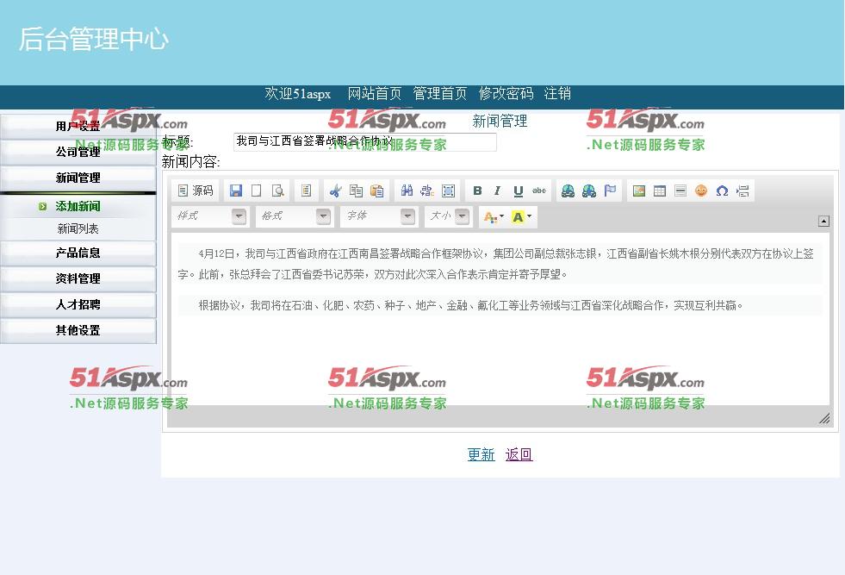Open the background highlight color picker

pos(522,217)
